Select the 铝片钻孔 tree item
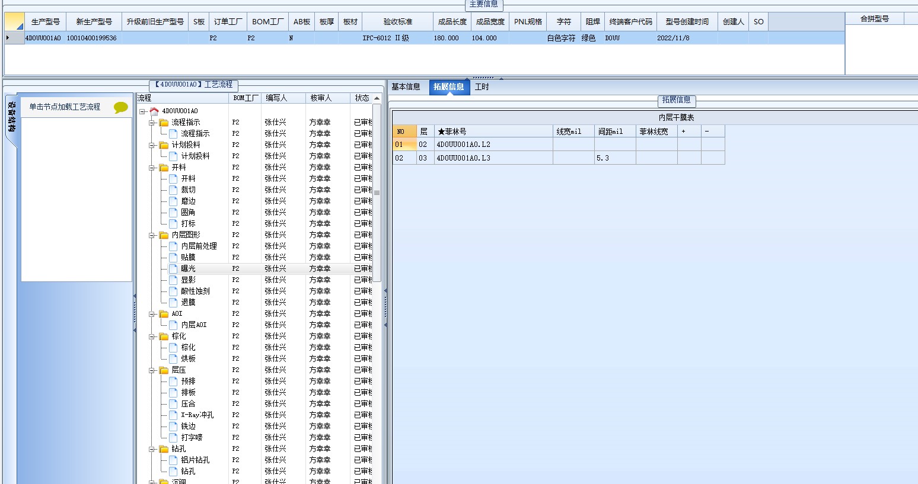This screenshot has width=918, height=484. tap(195, 460)
